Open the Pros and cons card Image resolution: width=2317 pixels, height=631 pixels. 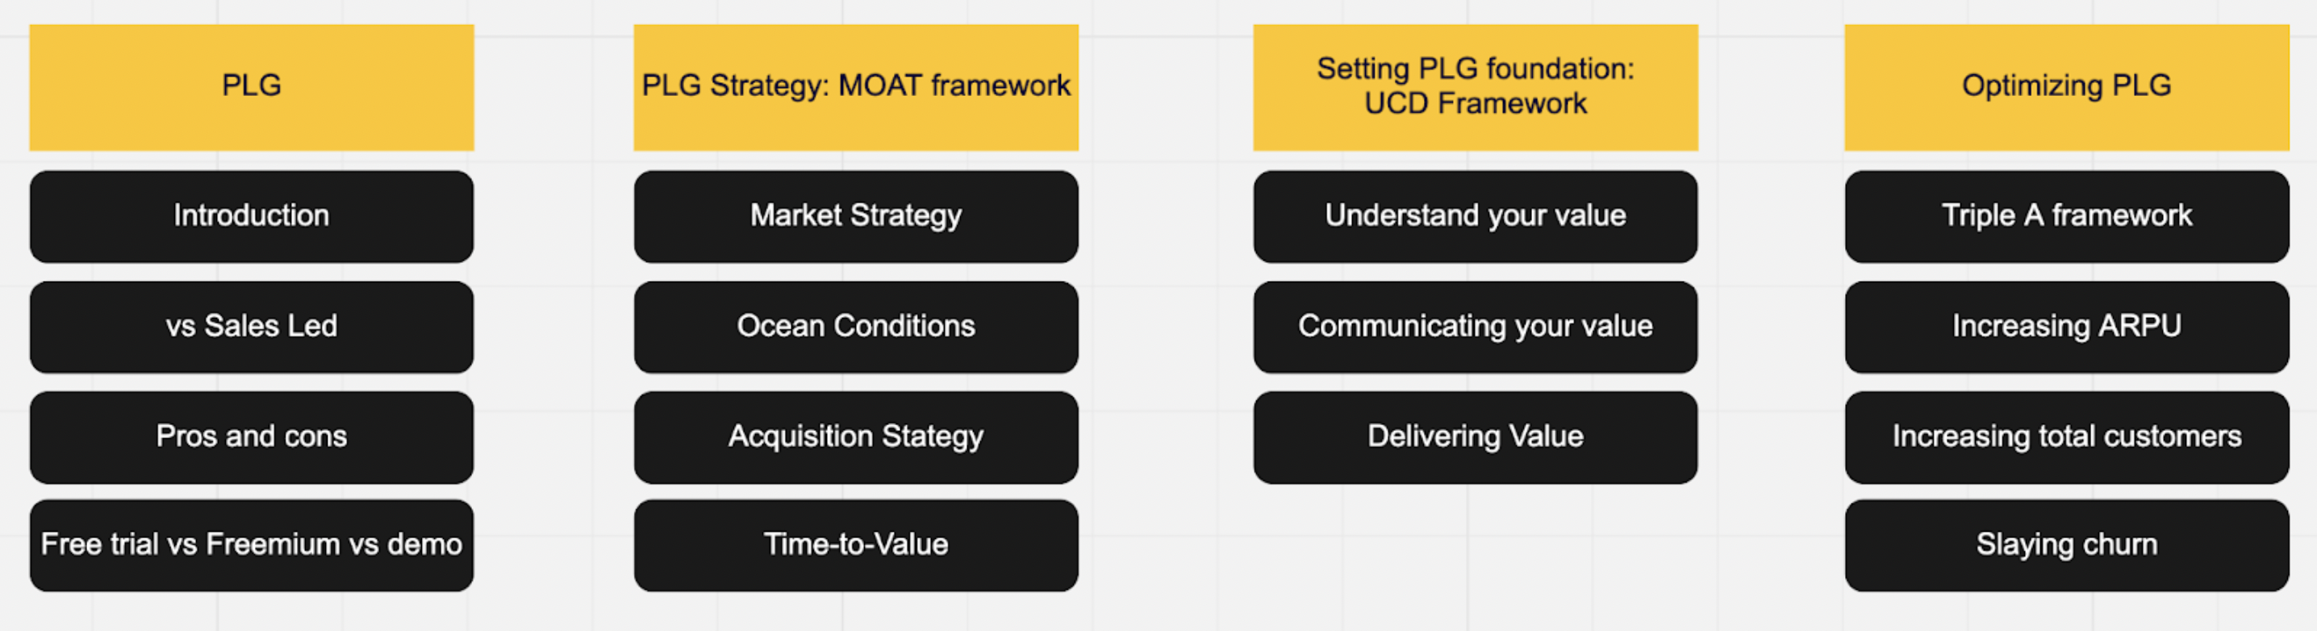pos(252,437)
